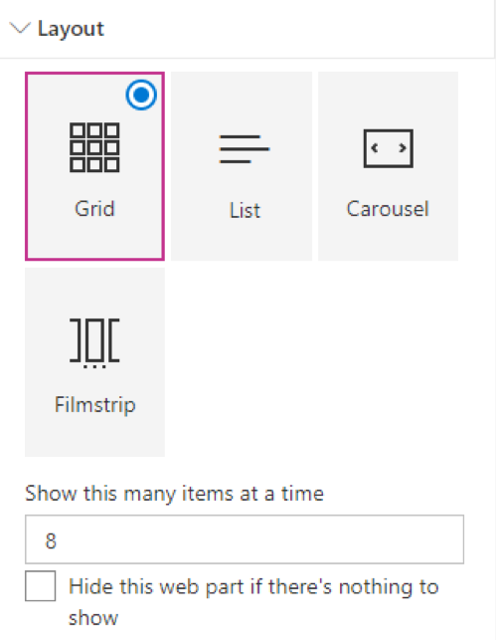
Task: Click the Carousel text label
Action: point(388,209)
